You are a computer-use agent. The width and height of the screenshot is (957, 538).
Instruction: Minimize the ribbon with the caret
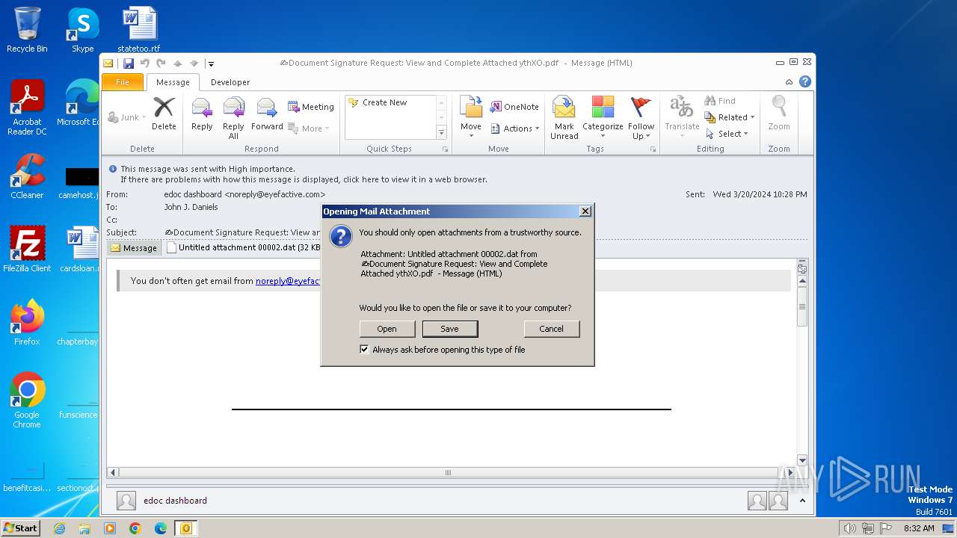coord(789,82)
